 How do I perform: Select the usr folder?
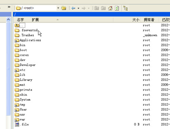20,114
